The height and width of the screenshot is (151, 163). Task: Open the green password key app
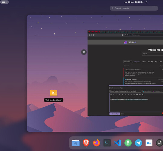128,143
